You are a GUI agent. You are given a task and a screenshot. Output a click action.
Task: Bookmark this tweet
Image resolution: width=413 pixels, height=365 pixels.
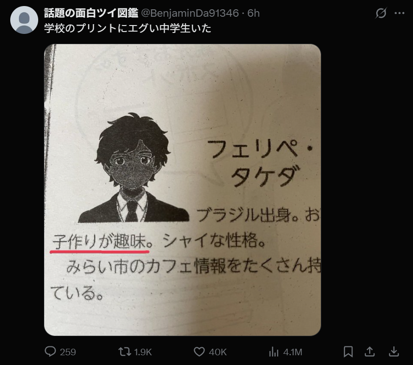point(348,352)
